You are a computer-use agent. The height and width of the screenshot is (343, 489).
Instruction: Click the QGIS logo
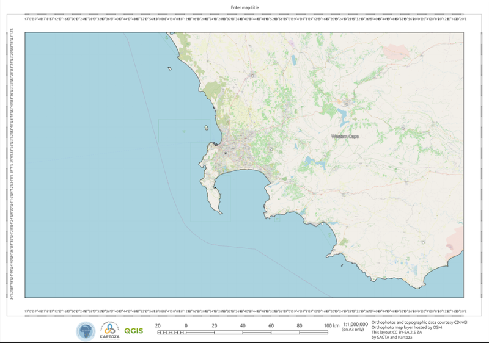[133, 331]
